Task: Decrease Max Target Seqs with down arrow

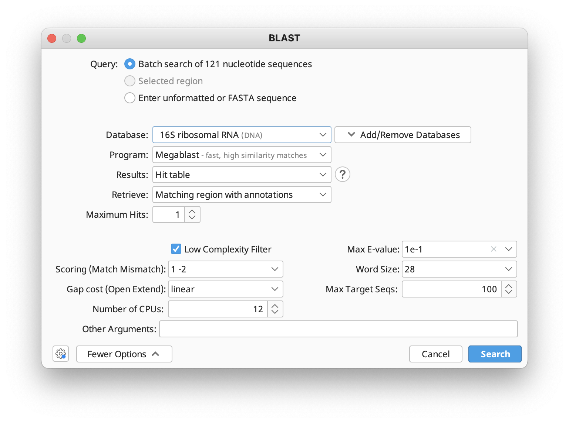Action: [x=509, y=292]
